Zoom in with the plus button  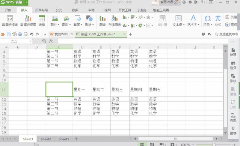234,144
